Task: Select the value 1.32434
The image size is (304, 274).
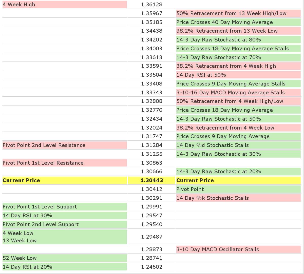Action: pyautogui.click(x=152, y=119)
